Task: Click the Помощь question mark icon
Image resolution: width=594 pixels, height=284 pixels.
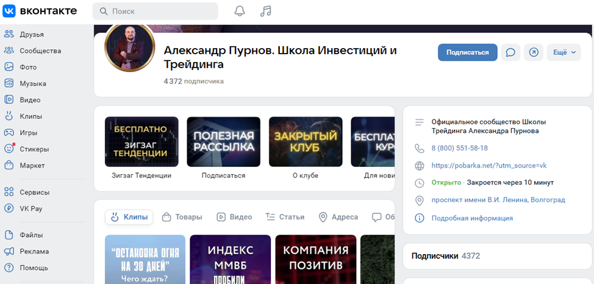Action: coord(9,268)
